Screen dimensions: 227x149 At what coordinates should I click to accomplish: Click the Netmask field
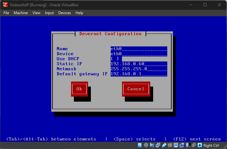139,69
